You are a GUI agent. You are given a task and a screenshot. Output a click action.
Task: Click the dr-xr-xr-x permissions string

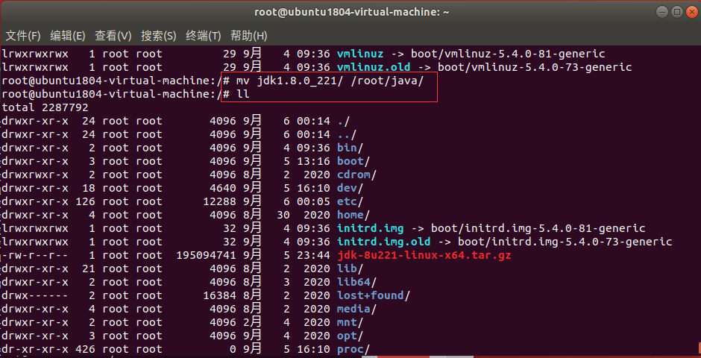(x=35, y=349)
